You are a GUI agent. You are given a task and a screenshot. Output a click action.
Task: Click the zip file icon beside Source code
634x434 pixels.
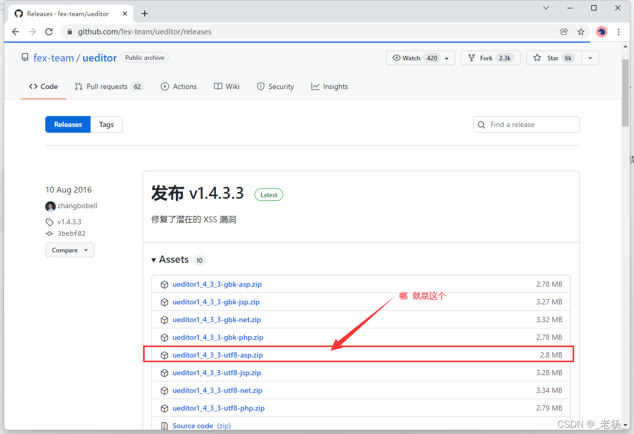pyautogui.click(x=164, y=426)
